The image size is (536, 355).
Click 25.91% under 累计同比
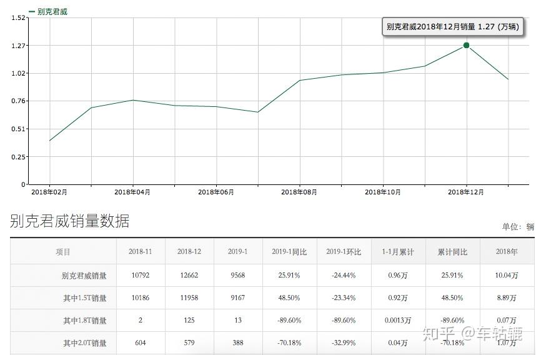[452, 276]
